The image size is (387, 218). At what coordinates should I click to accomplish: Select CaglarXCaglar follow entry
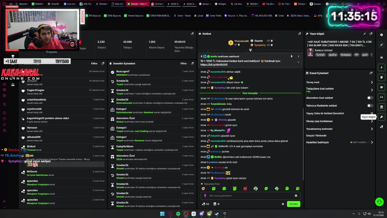click(x=63, y=92)
